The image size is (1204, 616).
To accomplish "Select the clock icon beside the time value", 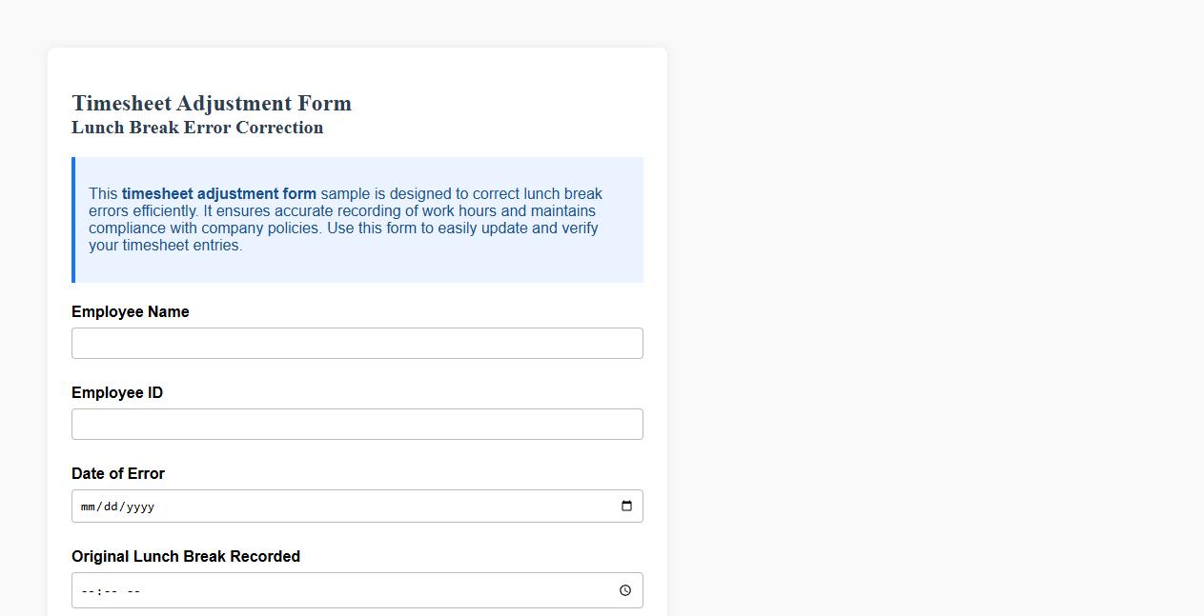I will (x=625, y=590).
